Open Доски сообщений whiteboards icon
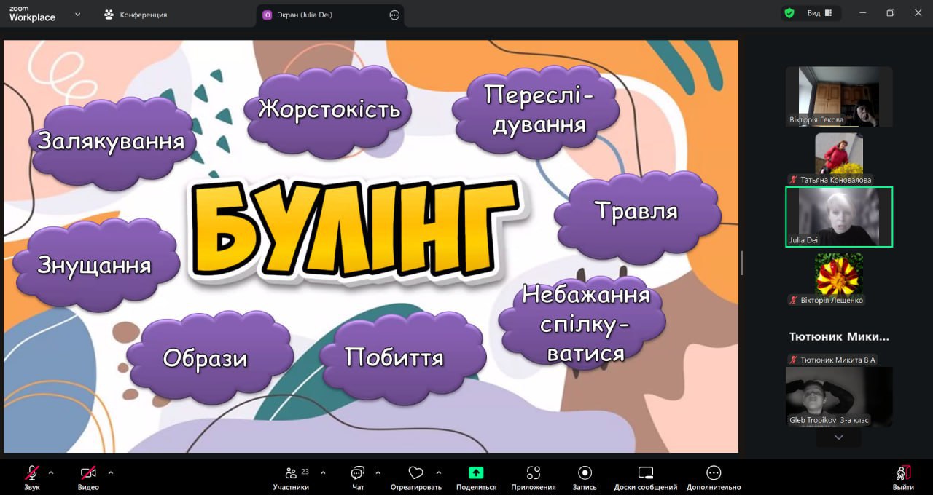Image resolution: width=933 pixels, height=495 pixels. [x=645, y=473]
